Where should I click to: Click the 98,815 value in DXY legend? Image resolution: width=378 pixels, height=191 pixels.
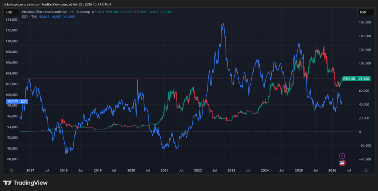coord(44,17)
